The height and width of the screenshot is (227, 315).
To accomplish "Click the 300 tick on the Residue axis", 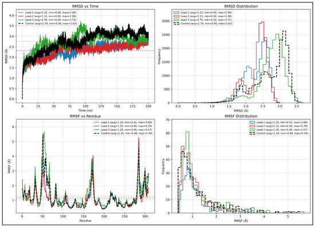I will click(x=145, y=216).
